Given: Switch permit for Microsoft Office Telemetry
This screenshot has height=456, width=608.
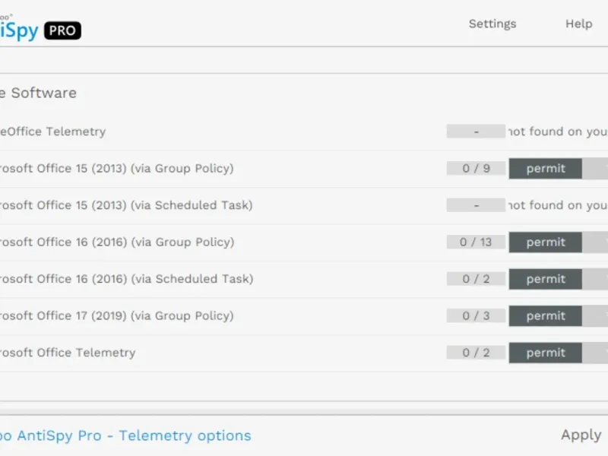Looking at the screenshot, I should (x=546, y=353).
